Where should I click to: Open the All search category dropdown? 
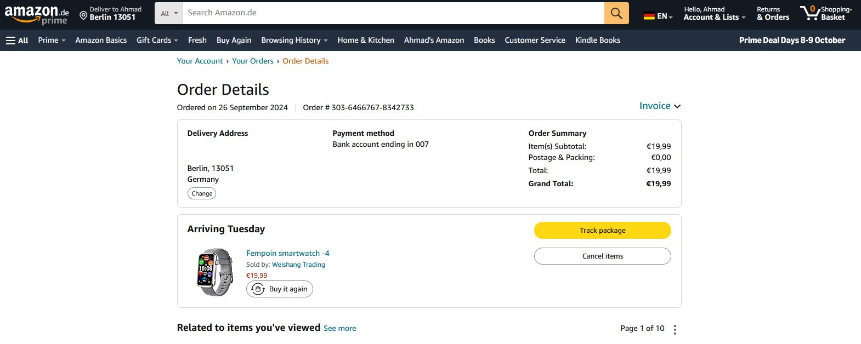[x=169, y=13]
